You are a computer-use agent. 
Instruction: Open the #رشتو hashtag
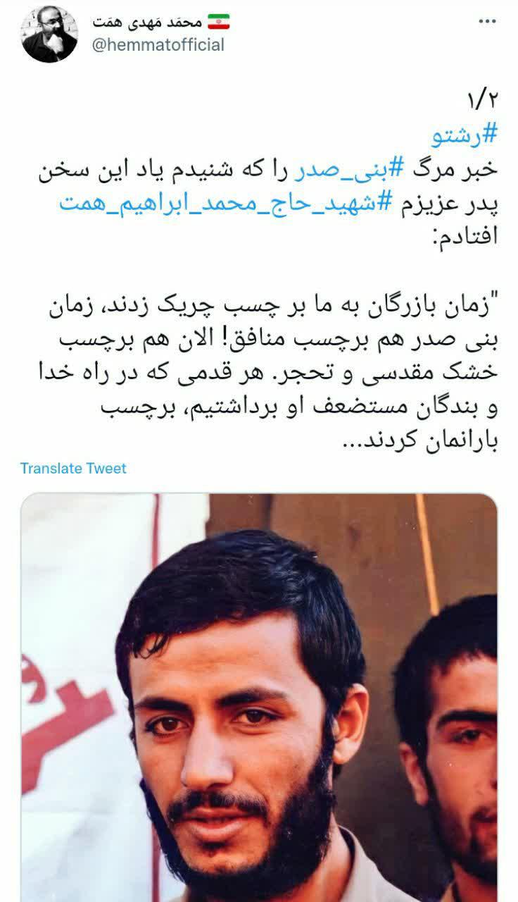pos(473,135)
